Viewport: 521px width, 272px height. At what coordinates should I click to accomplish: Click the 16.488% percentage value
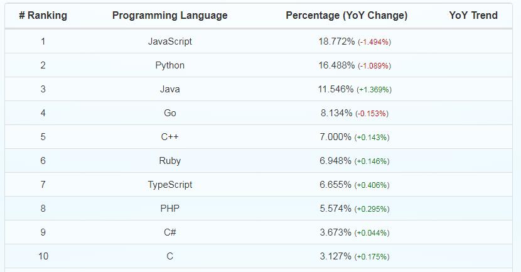336,65
